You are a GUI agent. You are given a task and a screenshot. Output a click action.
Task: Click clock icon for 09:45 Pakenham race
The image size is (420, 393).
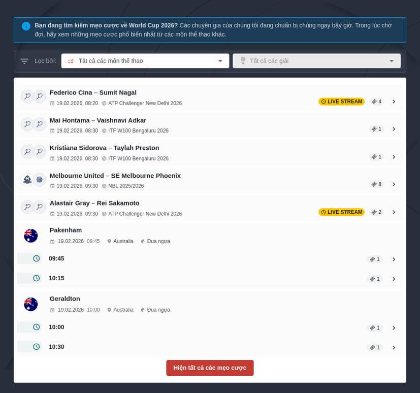click(37, 258)
